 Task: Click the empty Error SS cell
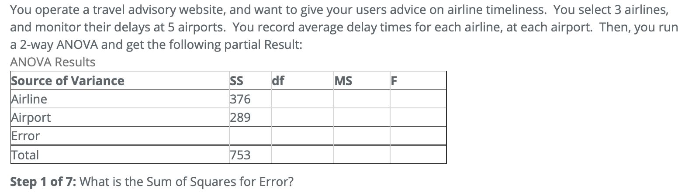coord(249,136)
